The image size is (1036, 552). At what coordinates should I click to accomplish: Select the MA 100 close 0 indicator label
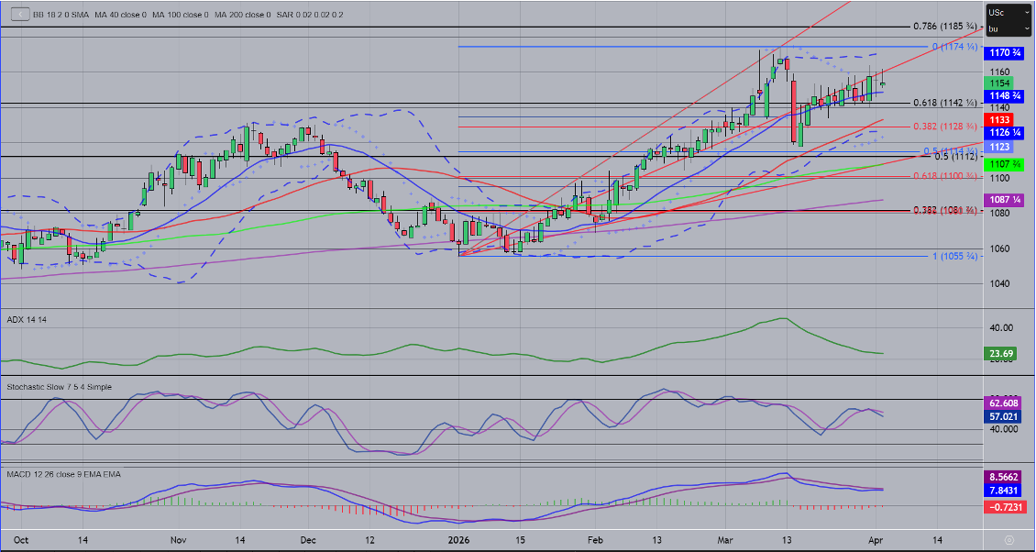point(182,15)
